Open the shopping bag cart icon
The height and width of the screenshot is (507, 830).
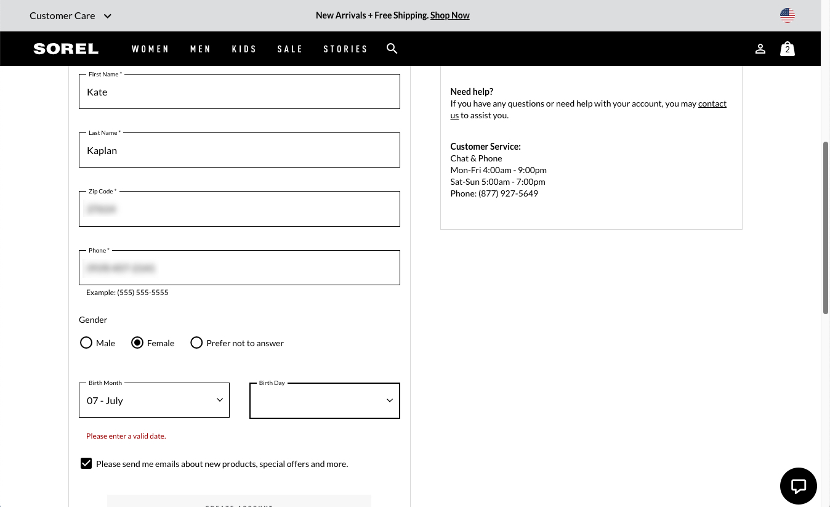pyautogui.click(x=787, y=49)
